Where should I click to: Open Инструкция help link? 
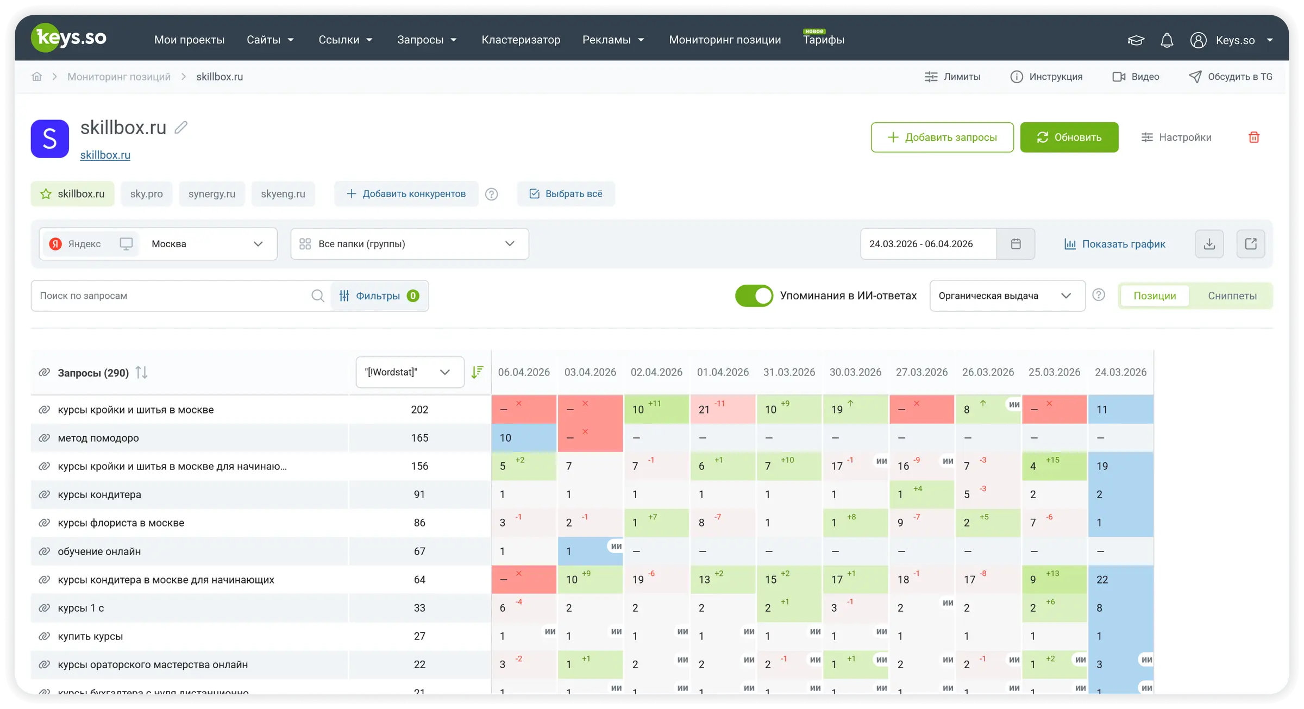[1046, 77]
